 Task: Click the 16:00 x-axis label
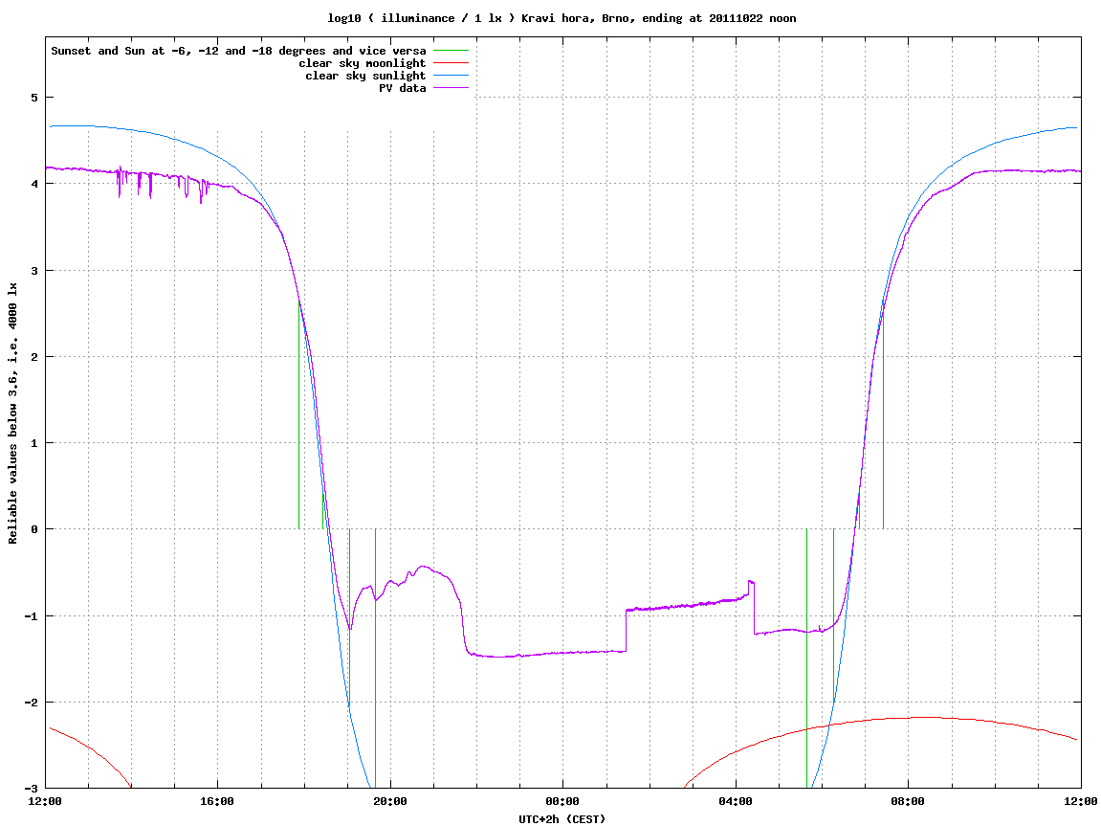click(x=218, y=801)
